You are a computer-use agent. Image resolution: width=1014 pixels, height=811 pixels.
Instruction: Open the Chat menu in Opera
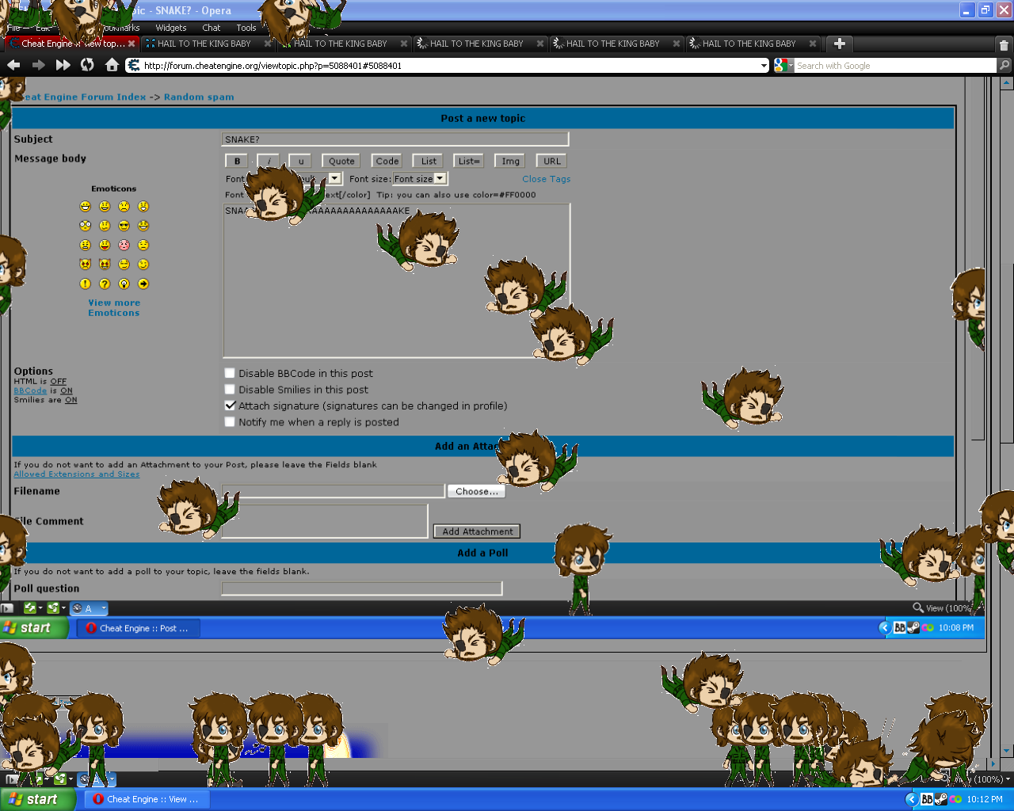click(x=212, y=28)
